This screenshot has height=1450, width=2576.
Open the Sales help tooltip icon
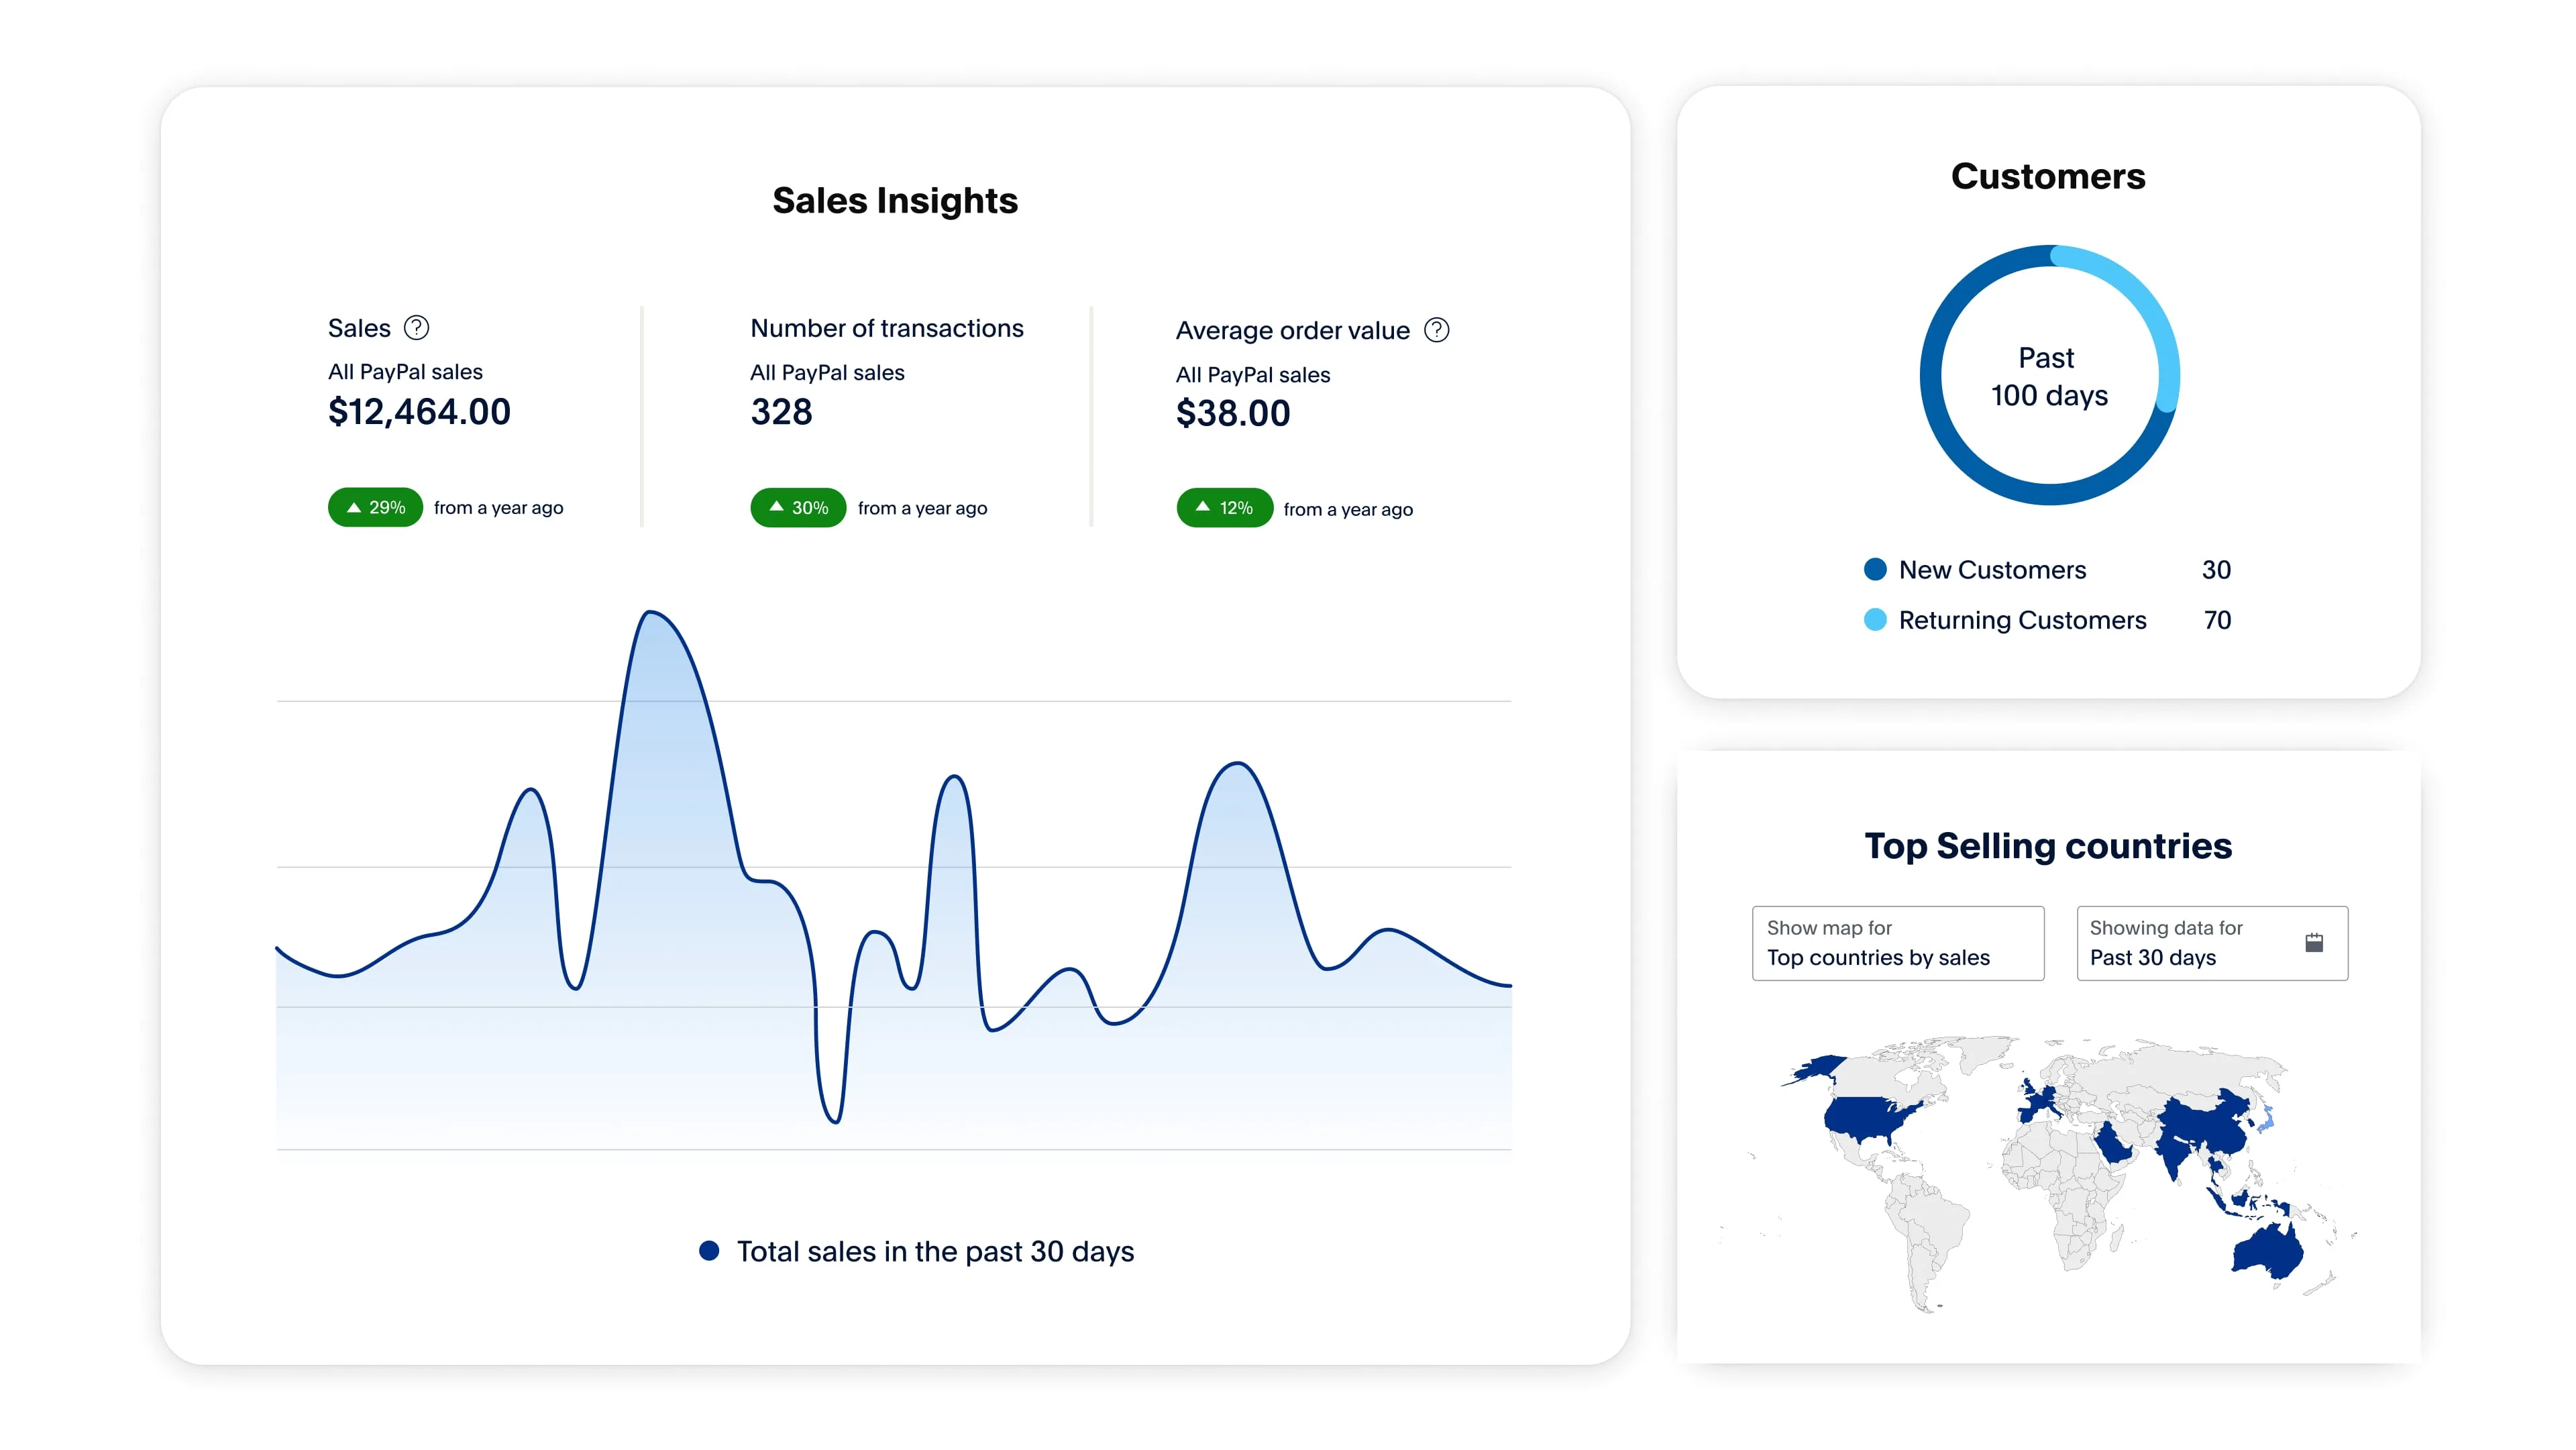pos(417,327)
